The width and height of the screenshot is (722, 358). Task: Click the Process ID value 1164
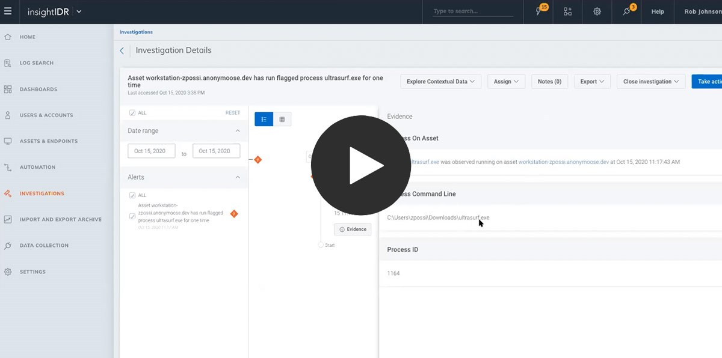[x=393, y=273]
